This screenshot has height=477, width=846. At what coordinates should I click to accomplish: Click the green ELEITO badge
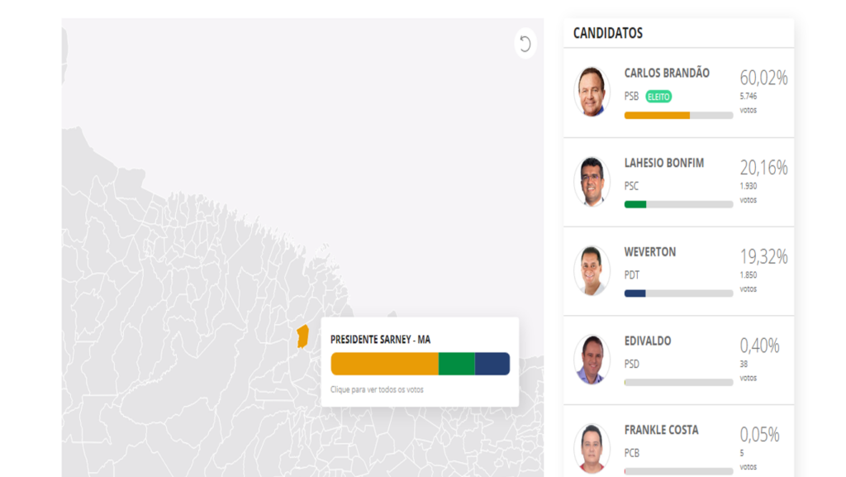tap(658, 97)
